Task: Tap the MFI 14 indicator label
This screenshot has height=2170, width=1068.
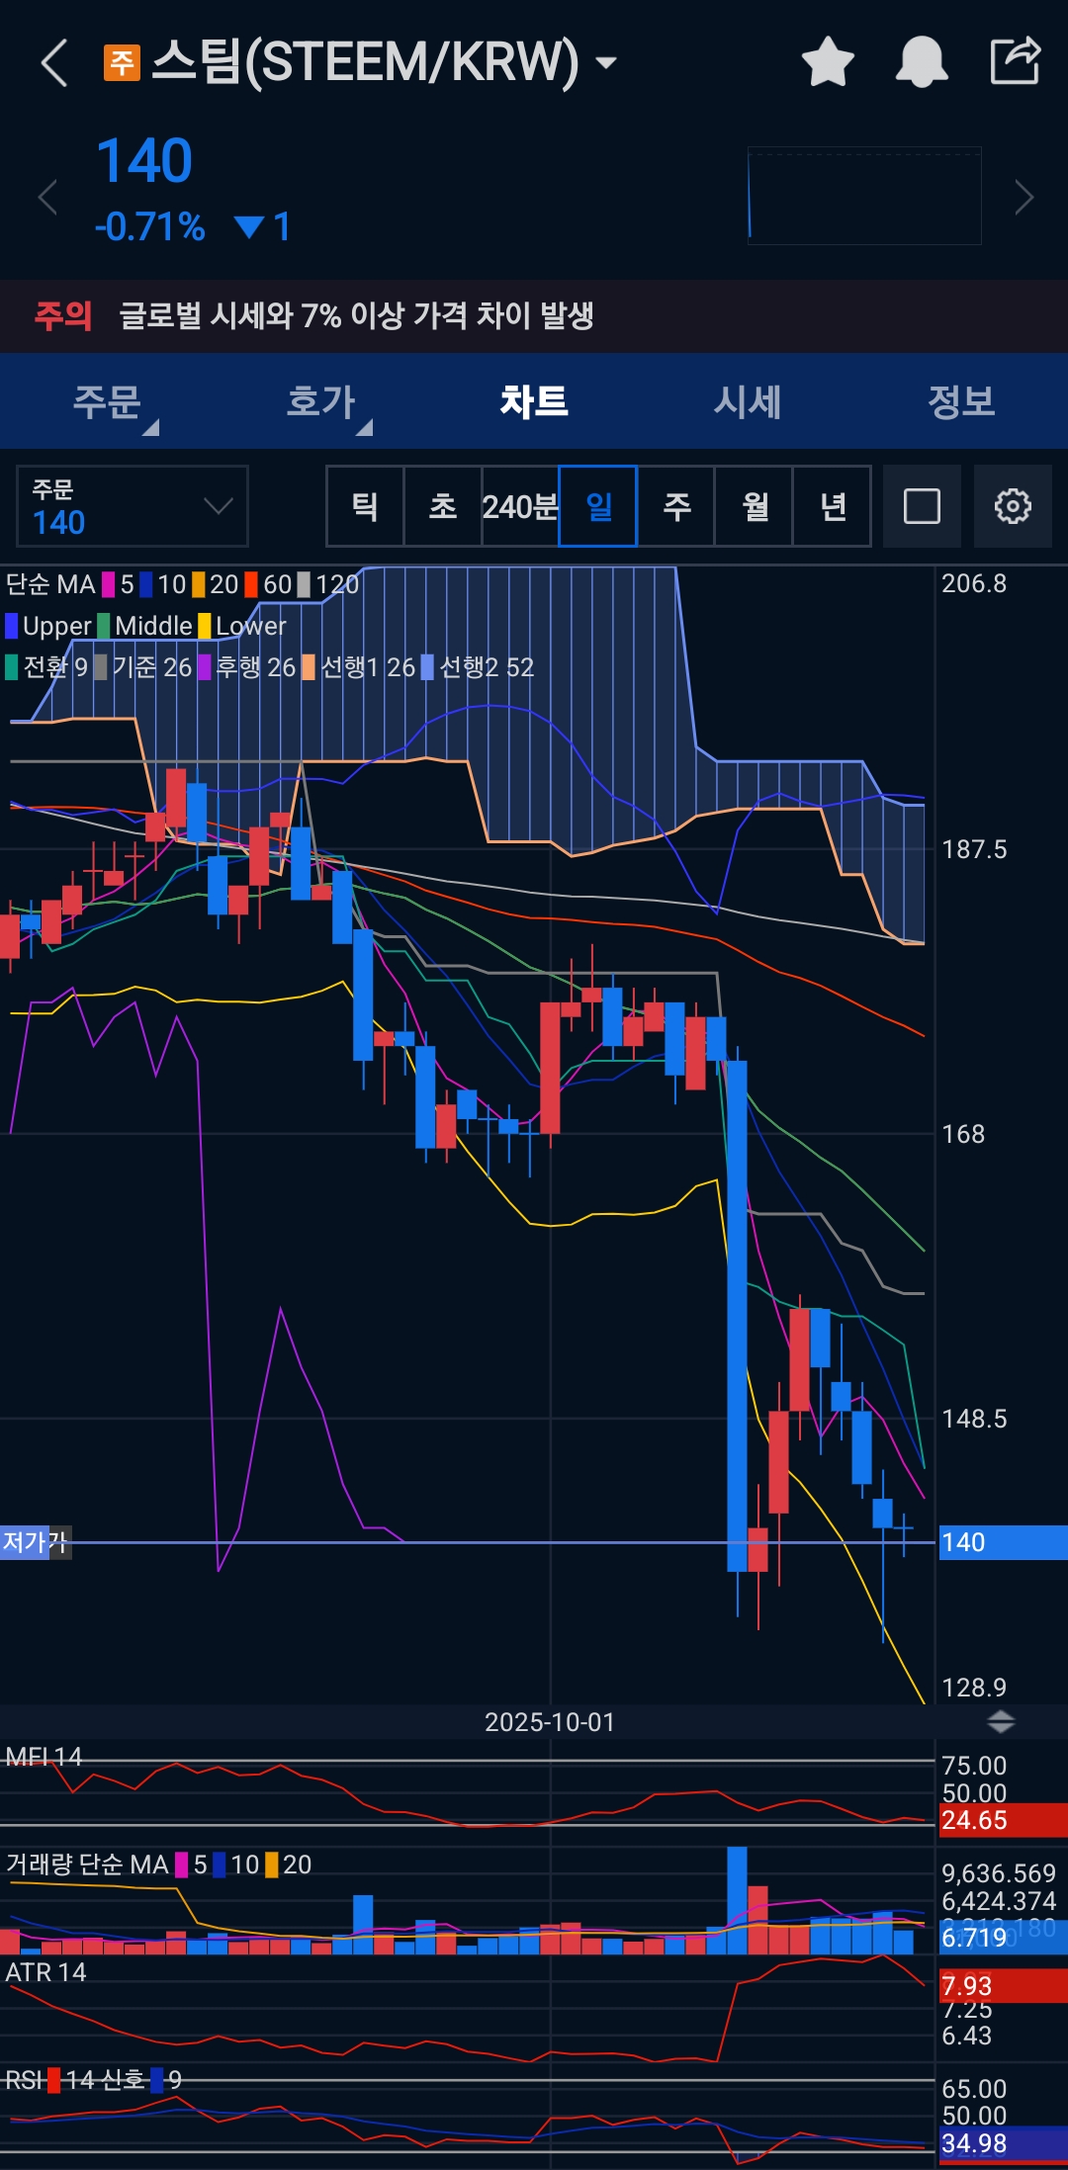Action: [44, 1757]
